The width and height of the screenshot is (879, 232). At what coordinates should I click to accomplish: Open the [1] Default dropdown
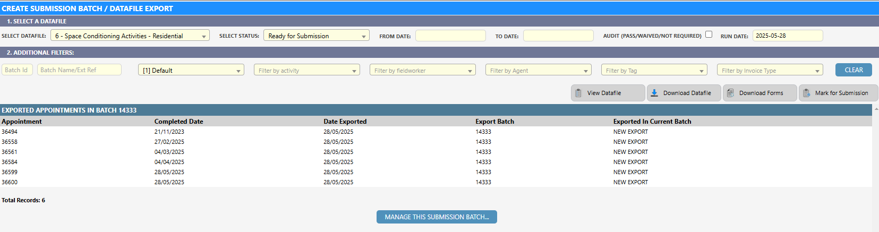click(191, 70)
